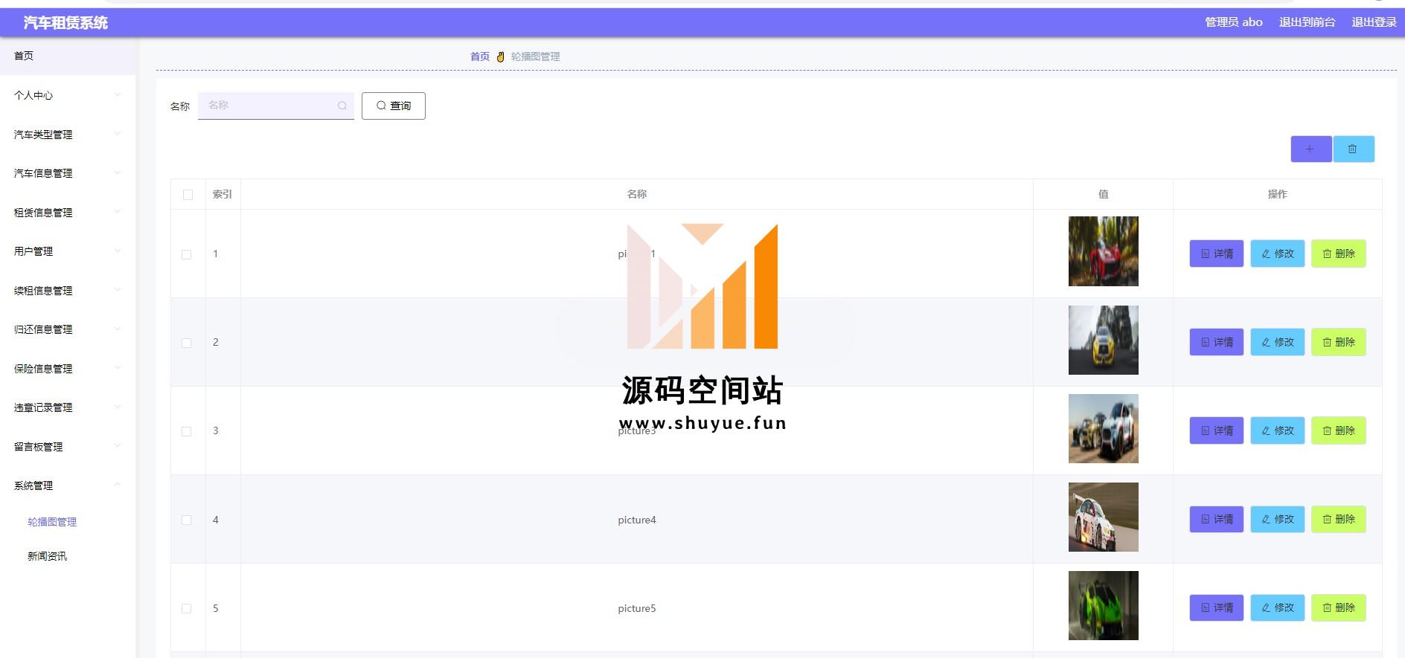Image resolution: width=1405 pixels, height=658 pixels.
Task: Click 修改 for picture5 row
Action: 1277,607
